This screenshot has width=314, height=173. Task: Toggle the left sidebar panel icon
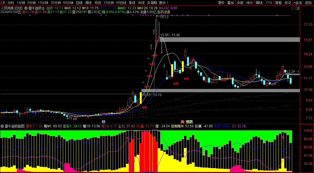3,3
